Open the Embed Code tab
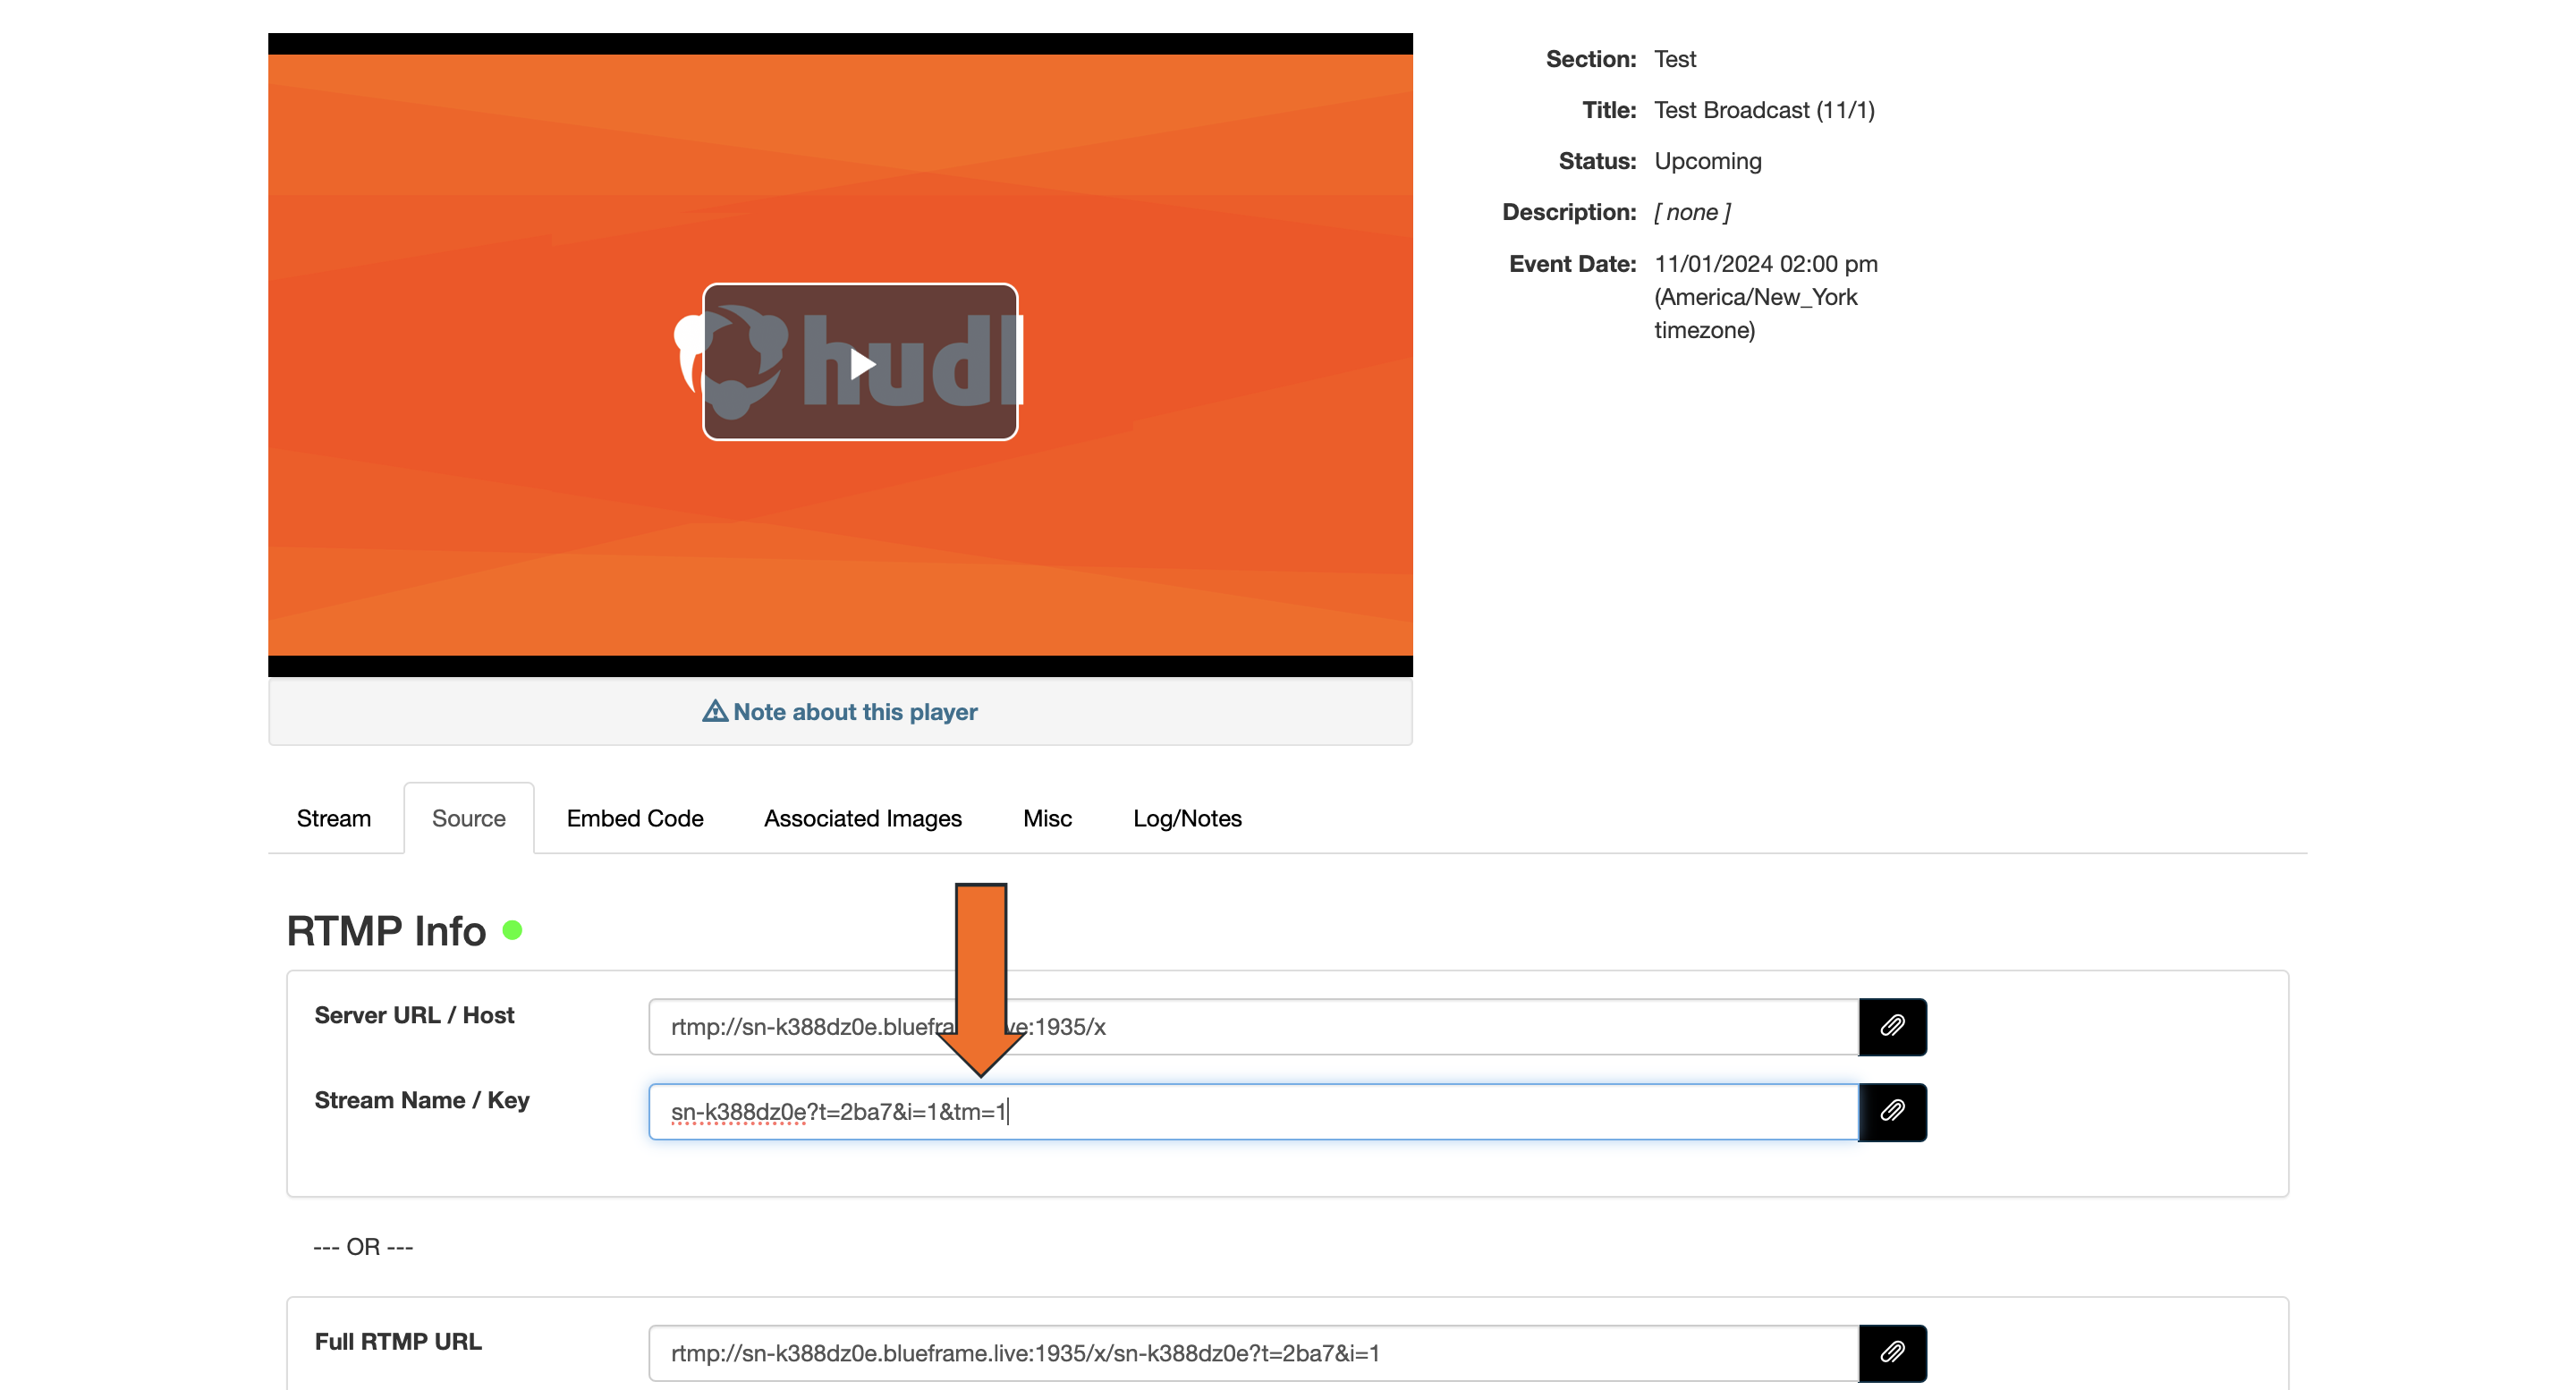The width and height of the screenshot is (2576, 1390). tap(635, 818)
